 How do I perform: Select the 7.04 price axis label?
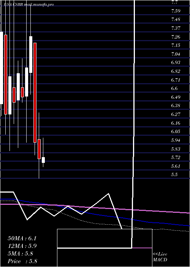[x=176, y=54]
